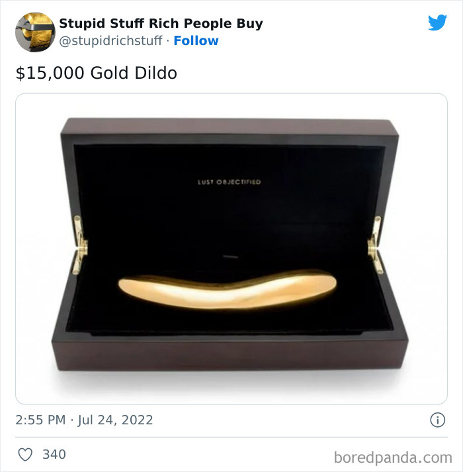
Task: Open the Stupid Stuff Rich People Buy avatar
Action: point(35,32)
